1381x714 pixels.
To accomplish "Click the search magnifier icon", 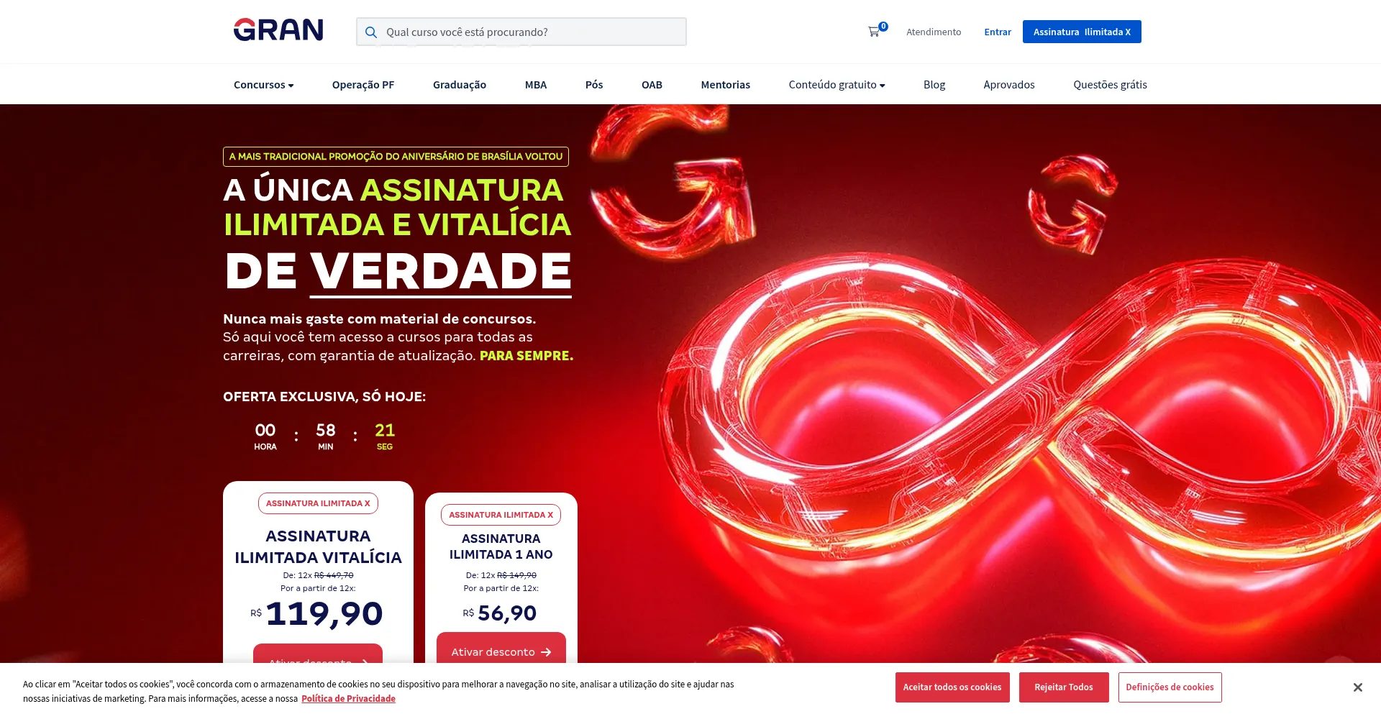I will (x=371, y=32).
